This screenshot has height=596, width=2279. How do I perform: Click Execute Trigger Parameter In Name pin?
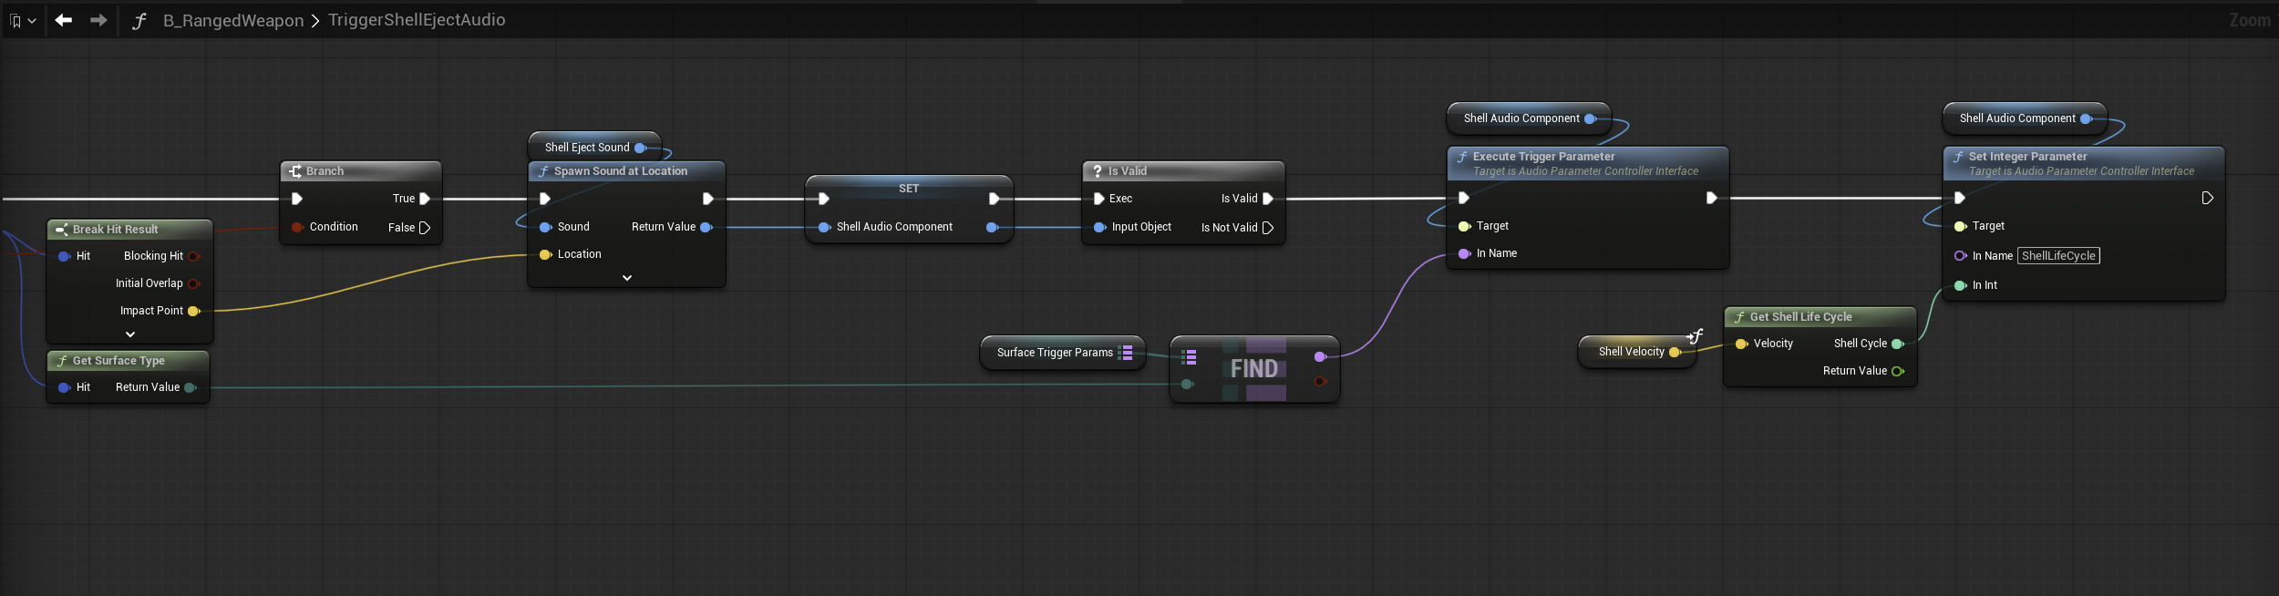pos(1464,253)
